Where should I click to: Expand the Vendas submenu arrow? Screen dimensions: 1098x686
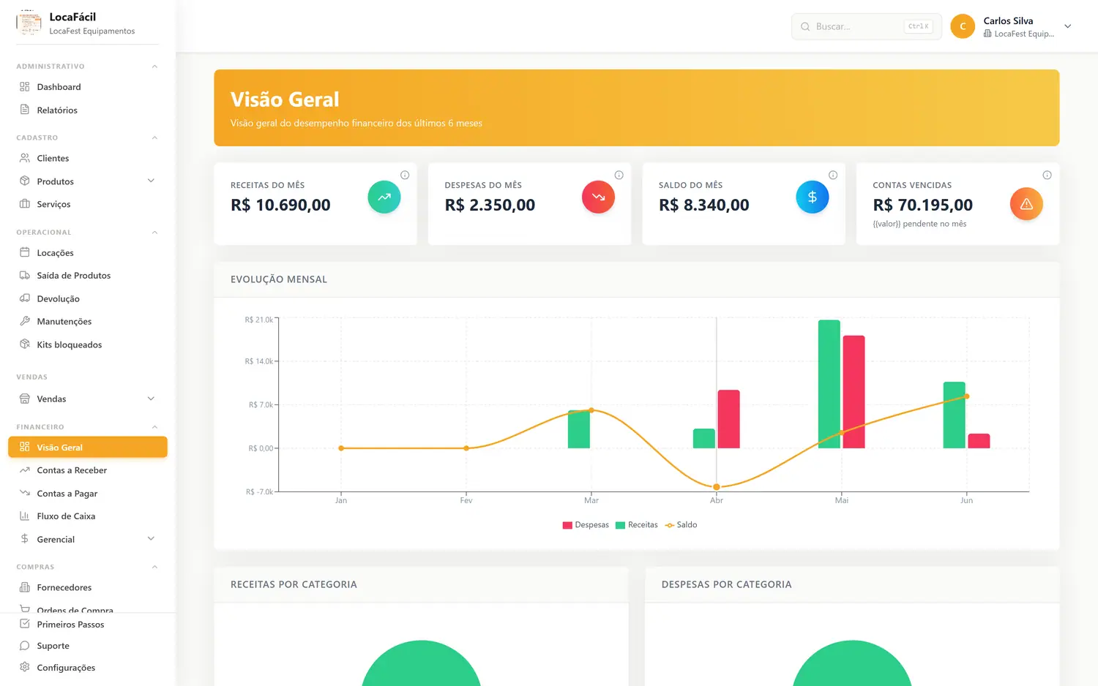[x=151, y=399]
